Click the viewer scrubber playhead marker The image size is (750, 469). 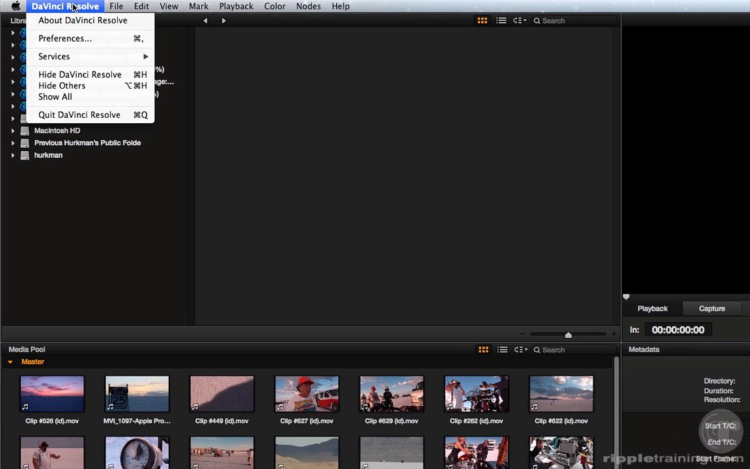coord(626,297)
